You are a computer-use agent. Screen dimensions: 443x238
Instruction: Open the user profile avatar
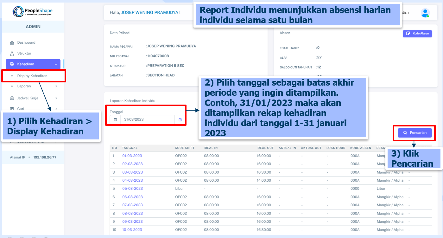pos(425,13)
